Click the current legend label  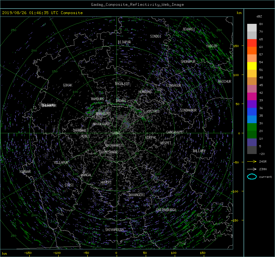[265, 177]
